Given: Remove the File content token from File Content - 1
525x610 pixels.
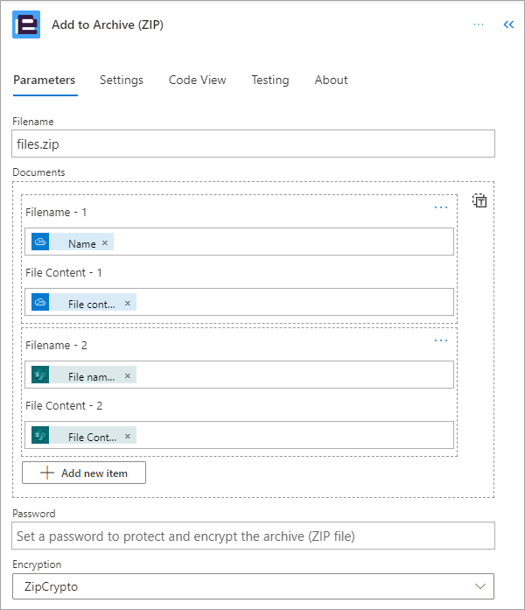Looking at the screenshot, I should click(128, 303).
